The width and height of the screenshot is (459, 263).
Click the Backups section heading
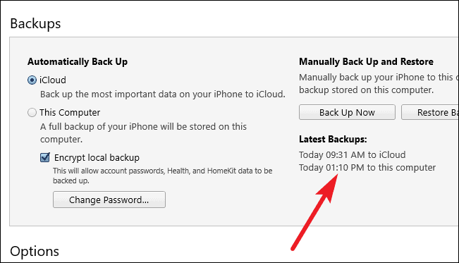click(35, 23)
